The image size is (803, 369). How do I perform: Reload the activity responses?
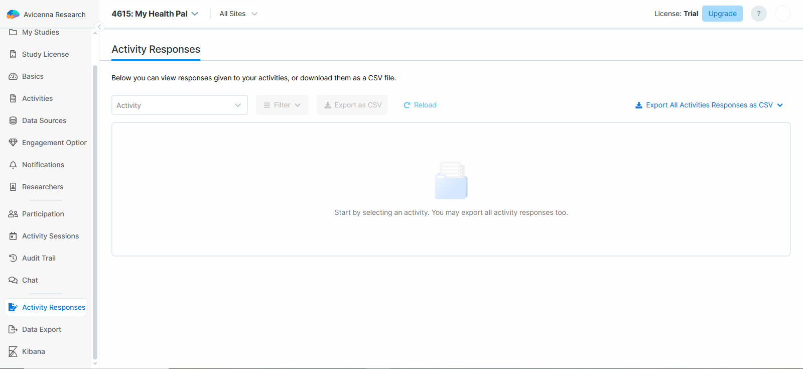click(420, 105)
